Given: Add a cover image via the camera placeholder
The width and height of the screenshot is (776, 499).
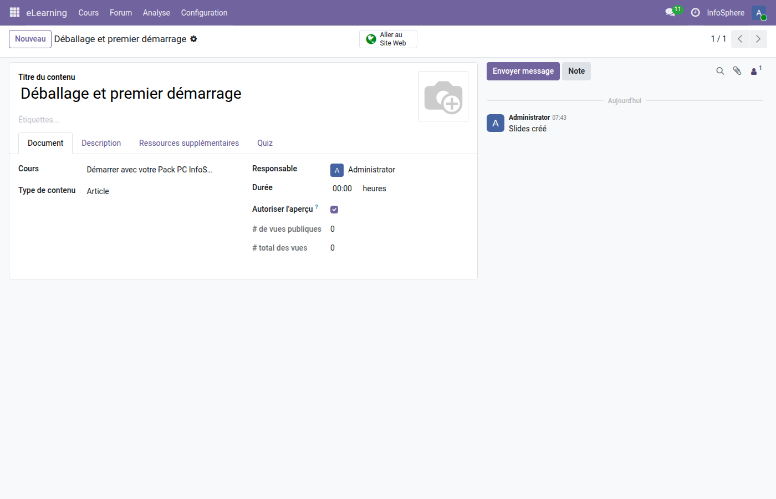Looking at the screenshot, I should tap(443, 96).
